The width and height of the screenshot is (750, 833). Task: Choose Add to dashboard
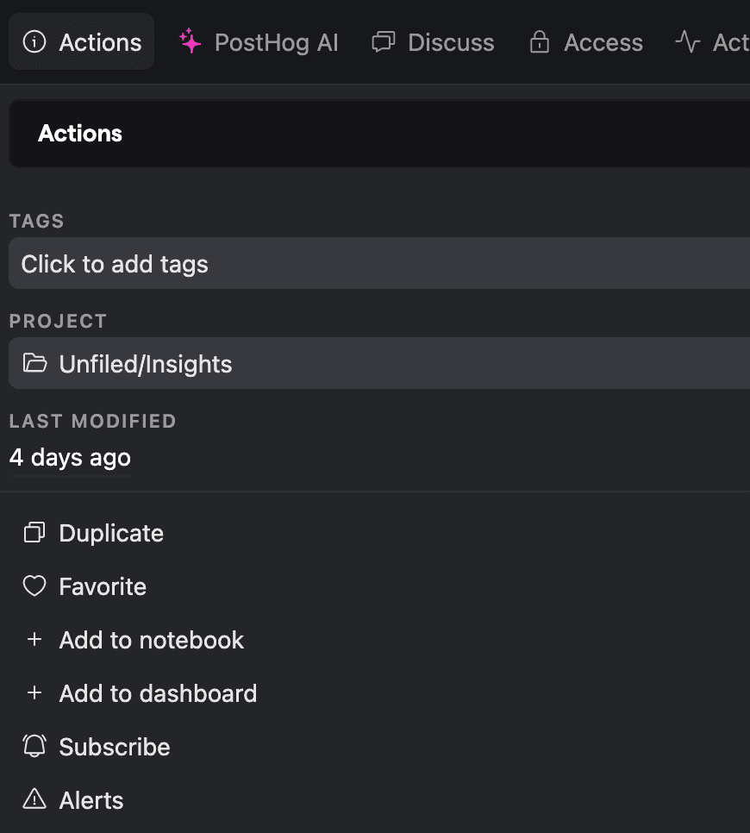[158, 693]
